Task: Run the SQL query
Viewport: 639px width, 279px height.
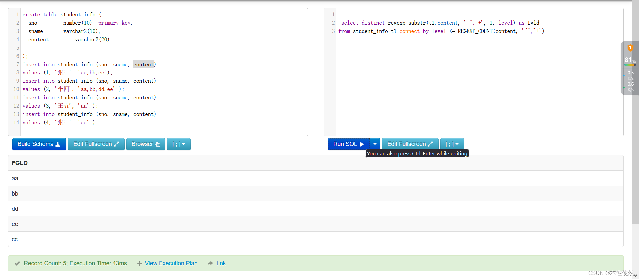Action: click(x=349, y=144)
